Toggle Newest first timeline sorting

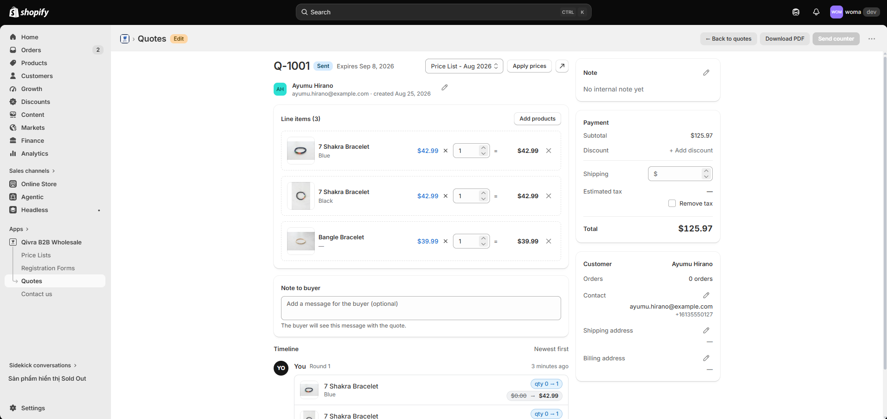(x=551, y=349)
